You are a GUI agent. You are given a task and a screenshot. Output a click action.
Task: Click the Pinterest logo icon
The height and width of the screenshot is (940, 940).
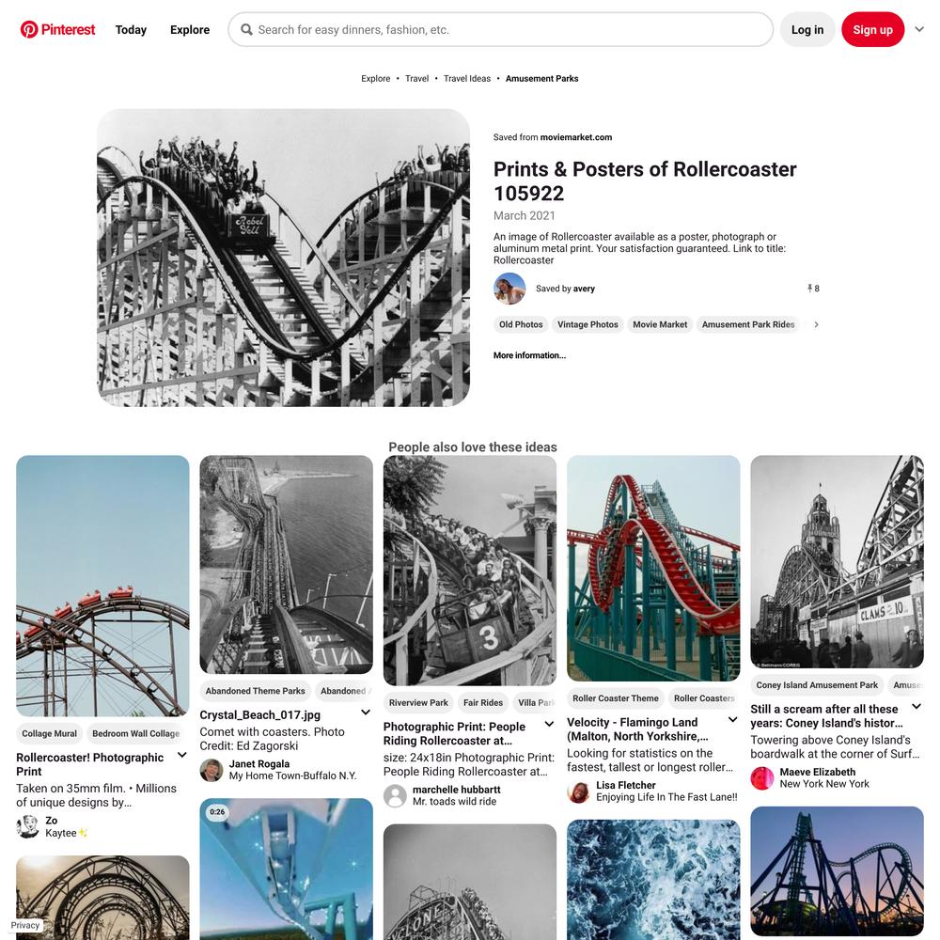click(x=29, y=29)
